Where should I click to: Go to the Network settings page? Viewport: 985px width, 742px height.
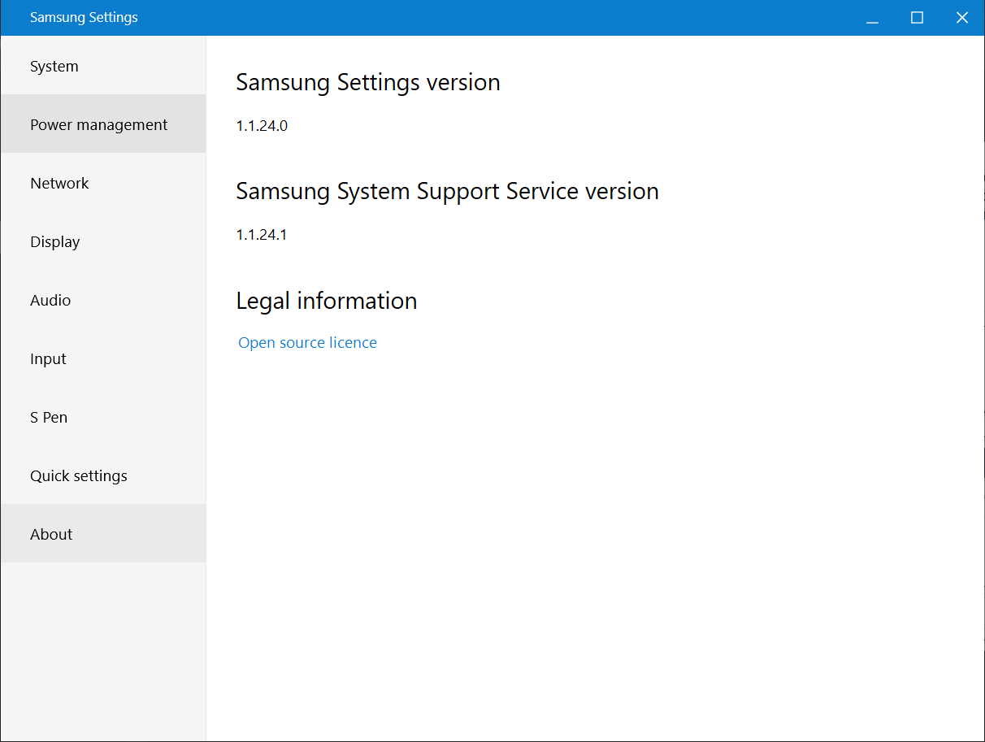click(x=103, y=183)
